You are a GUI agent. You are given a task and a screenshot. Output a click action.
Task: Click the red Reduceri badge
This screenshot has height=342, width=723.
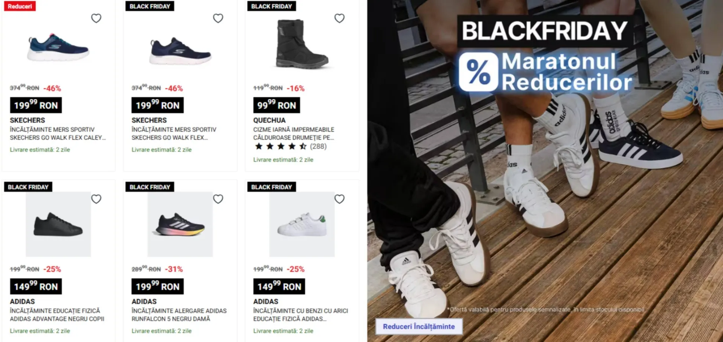pos(20,6)
